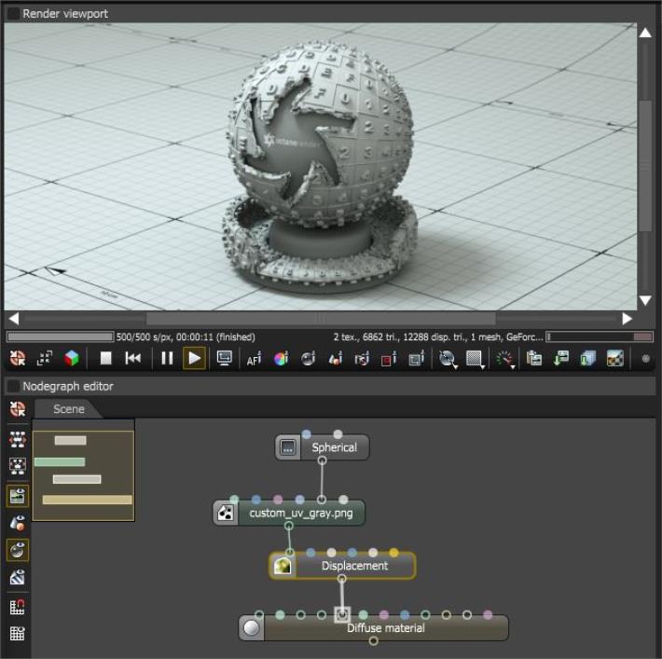This screenshot has width=662, height=659.
Task: Click the custom_uv_gray.png output pin
Action: coord(289,526)
